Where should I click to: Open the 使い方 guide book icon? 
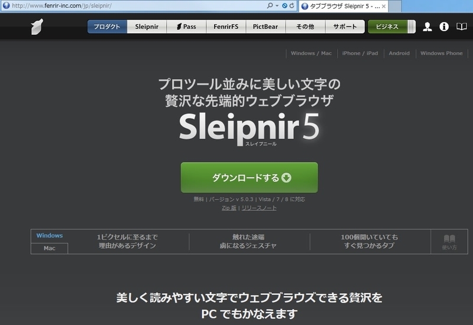point(449,242)
